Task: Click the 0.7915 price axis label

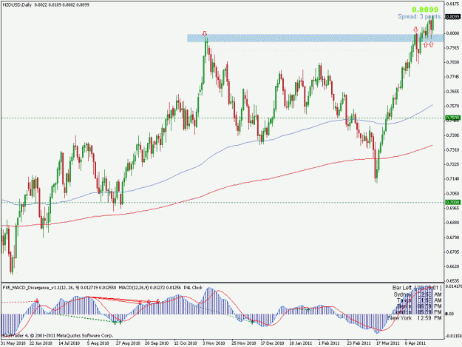Action: [x=453, y=47]
